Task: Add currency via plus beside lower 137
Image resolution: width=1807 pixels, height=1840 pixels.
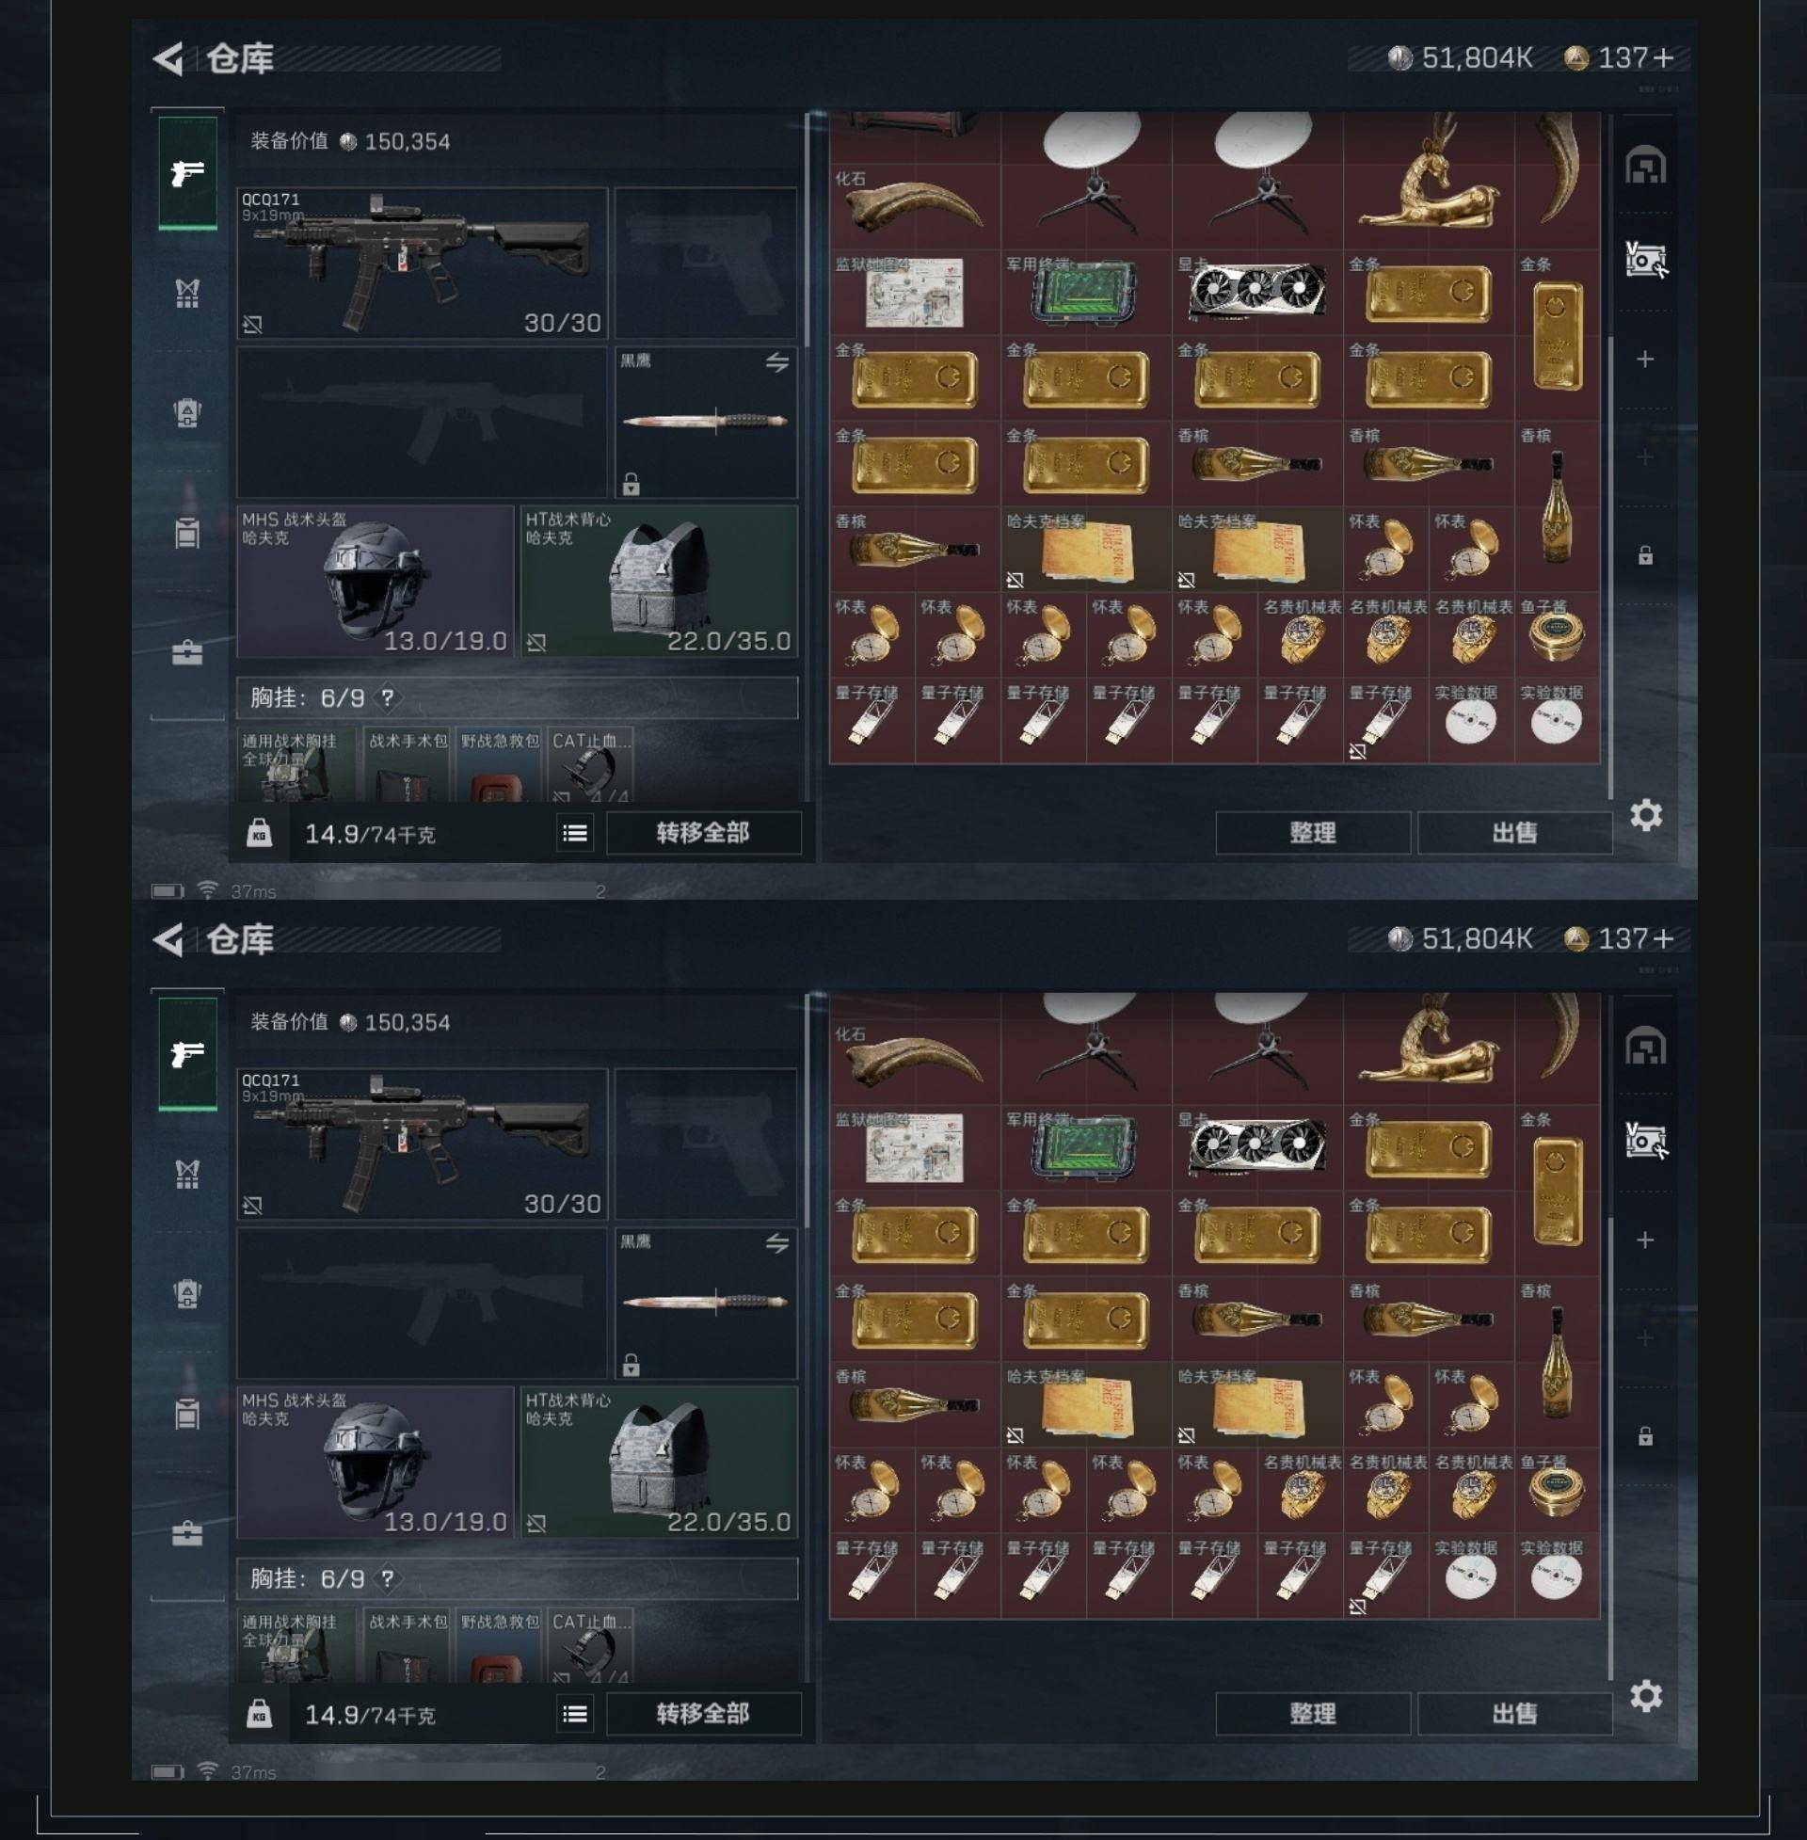Action: [x=1664, y=938]
